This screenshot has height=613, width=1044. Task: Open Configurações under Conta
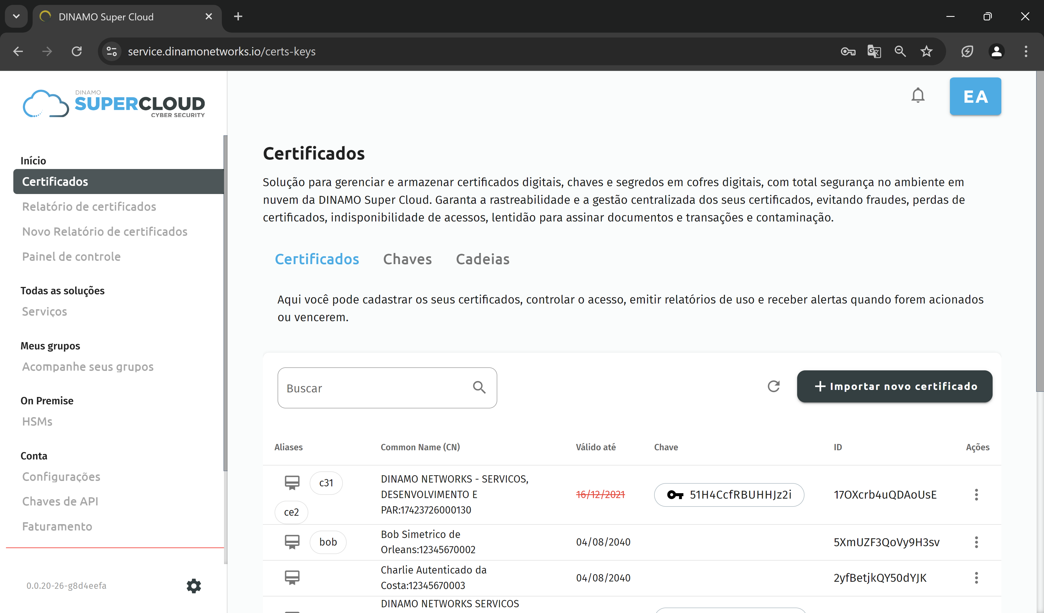click(61, 477)
